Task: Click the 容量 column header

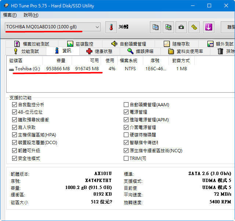Action: click(57, 61)
